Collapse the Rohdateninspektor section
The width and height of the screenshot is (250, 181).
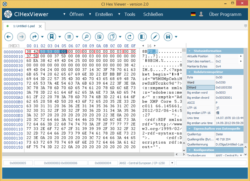189,72
